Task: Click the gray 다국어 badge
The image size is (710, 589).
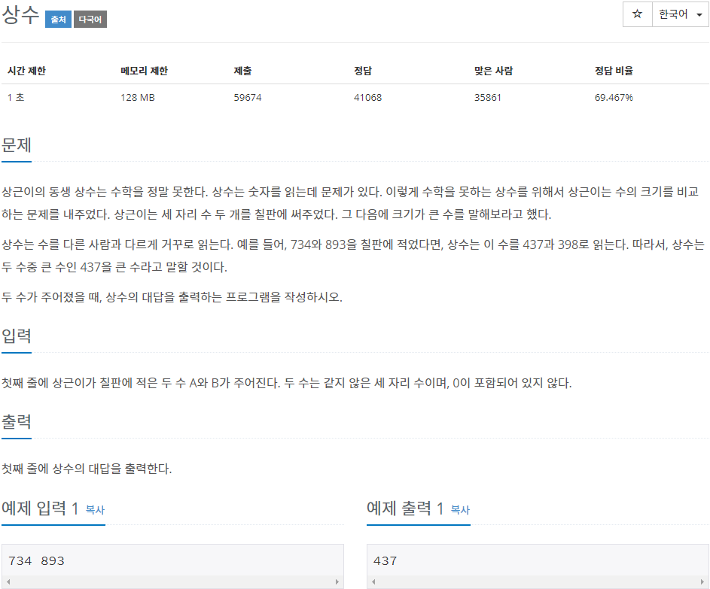Action: (90, 20)
